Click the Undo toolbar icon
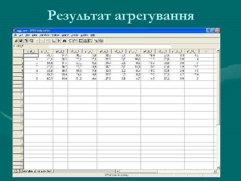 click(x=37, y=41)
